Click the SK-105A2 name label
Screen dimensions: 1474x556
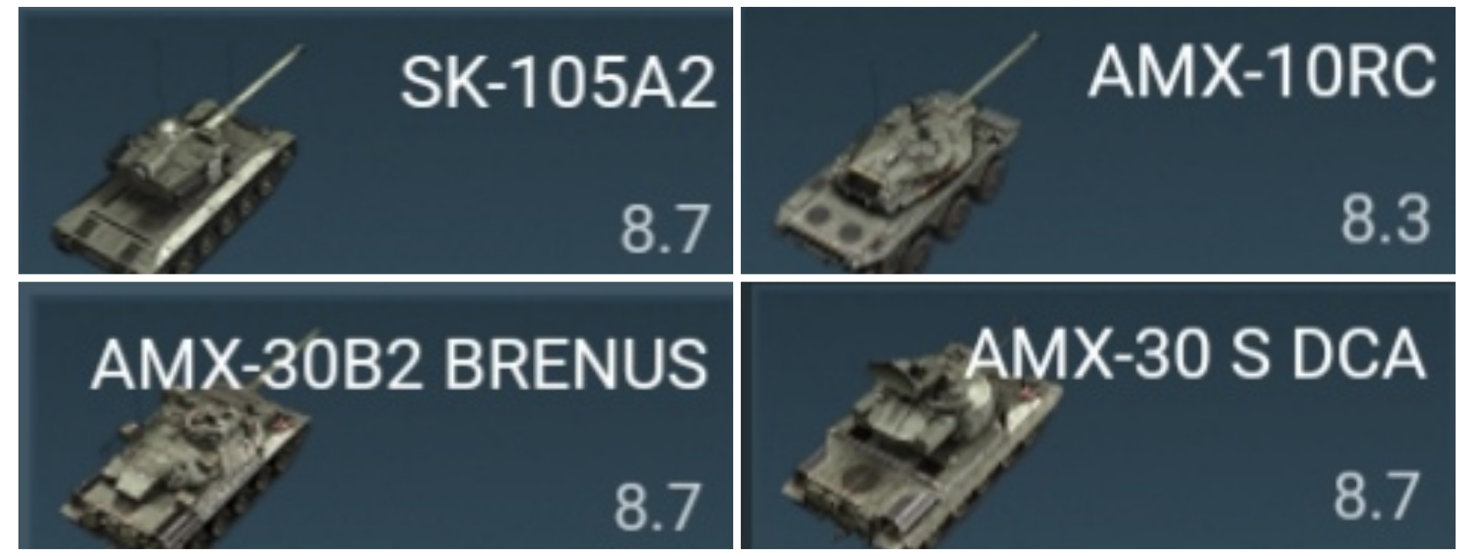[x=558, y=83]
